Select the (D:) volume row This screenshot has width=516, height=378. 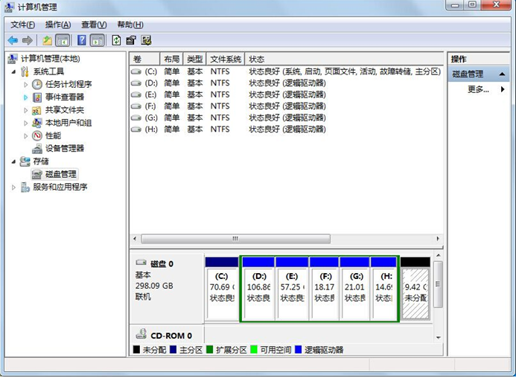(287, 83)
